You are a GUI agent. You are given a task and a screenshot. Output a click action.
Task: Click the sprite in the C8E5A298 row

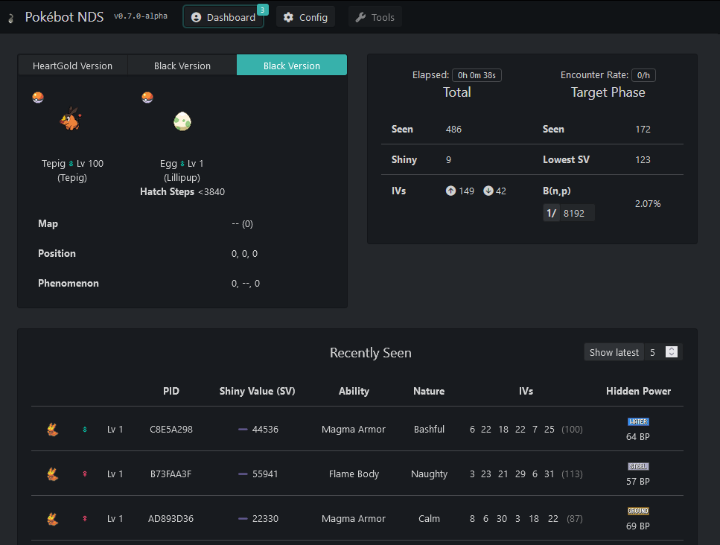tap(53, 430)
